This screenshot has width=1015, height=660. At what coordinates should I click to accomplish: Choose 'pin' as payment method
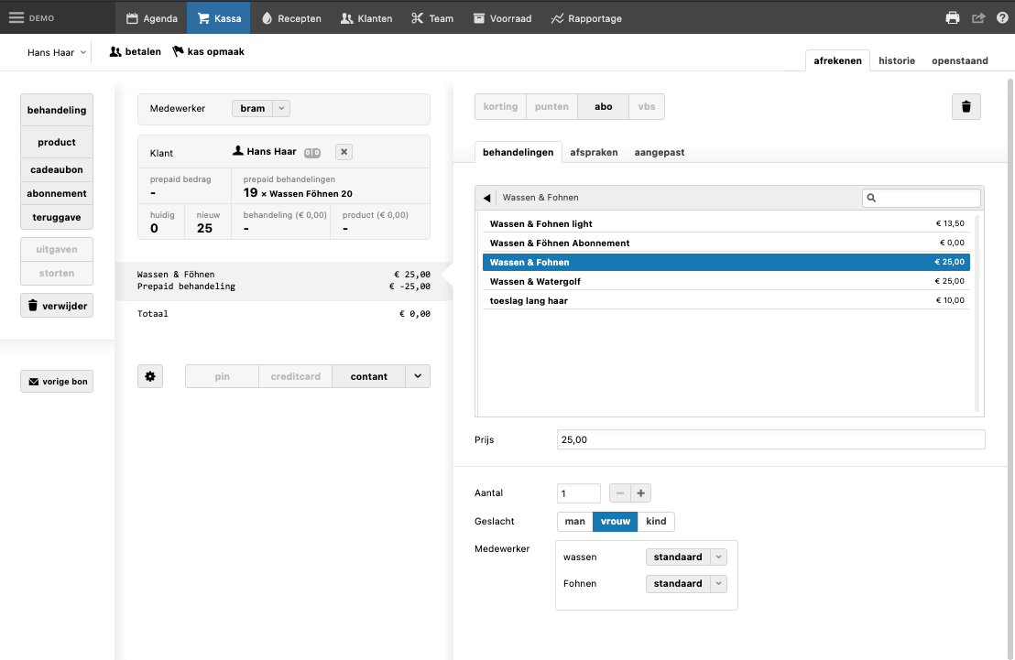(x=222, y=376)
